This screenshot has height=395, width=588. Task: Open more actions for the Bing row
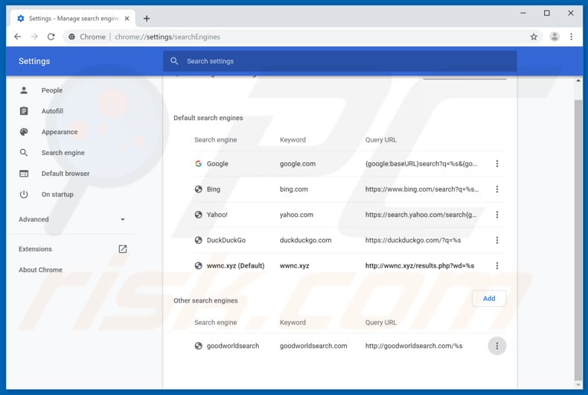click(x=497, y=189)
